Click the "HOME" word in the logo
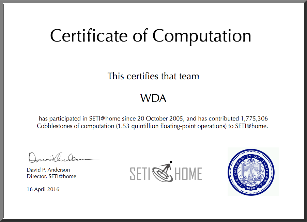Viewport: 307px width, 222px height. coord(188,174)
